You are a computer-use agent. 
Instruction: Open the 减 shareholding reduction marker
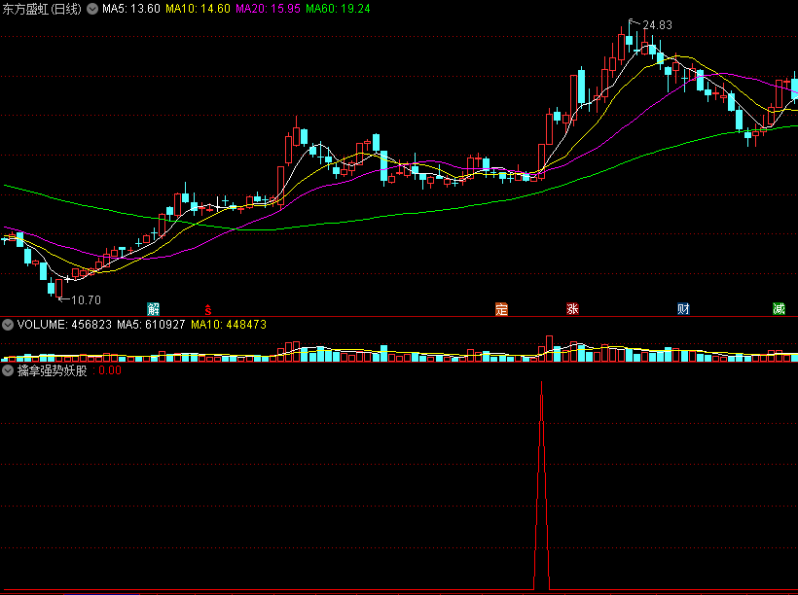click(x=779, y=309)
